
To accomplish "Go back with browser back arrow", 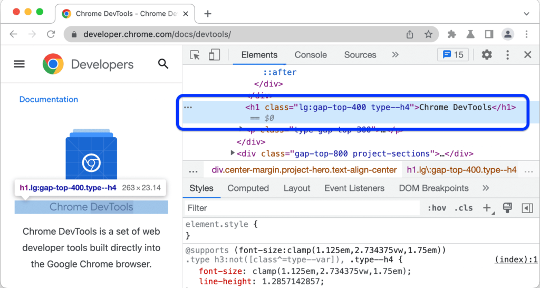I will [13, 34].
